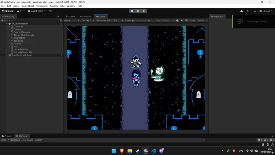The width and height of the screenshot is (275, 155).
Task: Open Deltarune (960x720) resolution dropdown
Action: (x=109, y=21)
